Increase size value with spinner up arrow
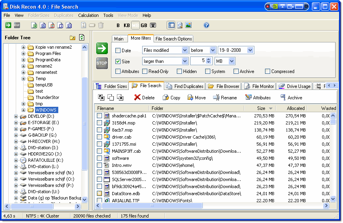 208,59
